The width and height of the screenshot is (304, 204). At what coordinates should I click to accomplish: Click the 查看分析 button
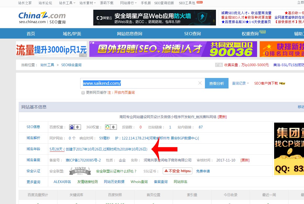[216, 83]
